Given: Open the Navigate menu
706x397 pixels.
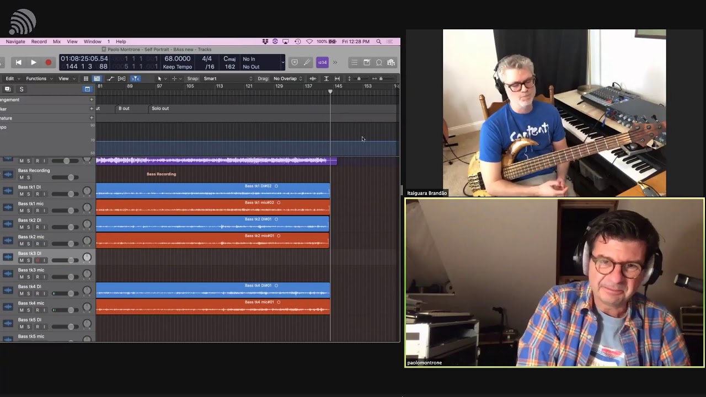Looking at the screenshot, I should (15, 41).
